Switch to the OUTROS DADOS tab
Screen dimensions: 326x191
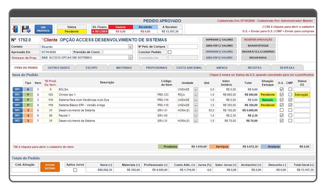[59, 68]
